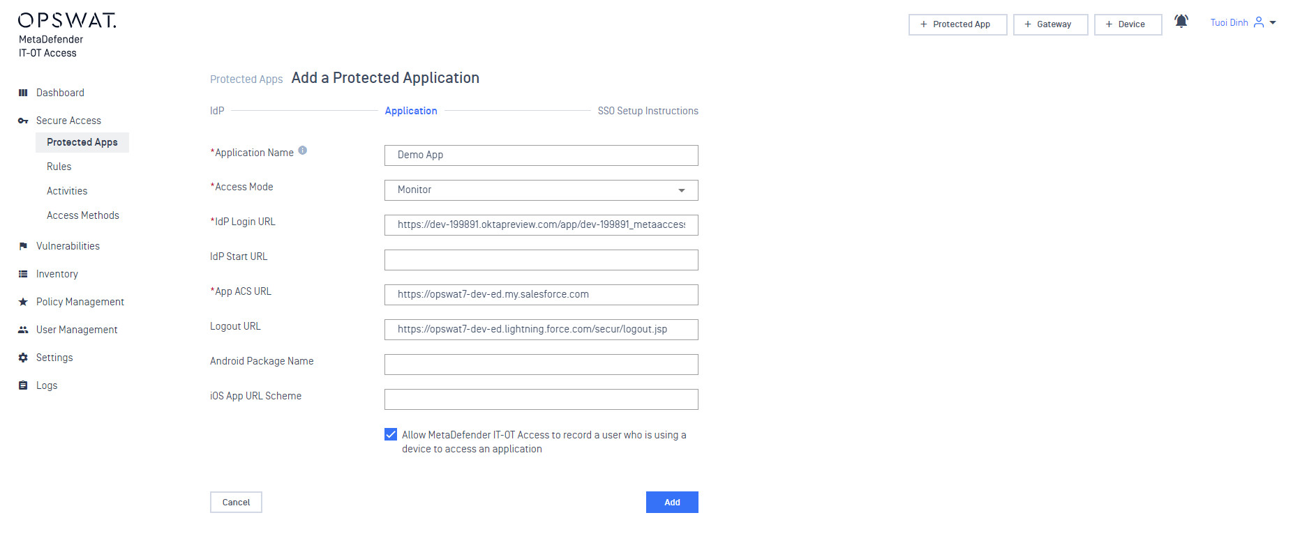Go to Access Methods in sidebar
This screenshot has height=536, width=1293.
(83, 215)
